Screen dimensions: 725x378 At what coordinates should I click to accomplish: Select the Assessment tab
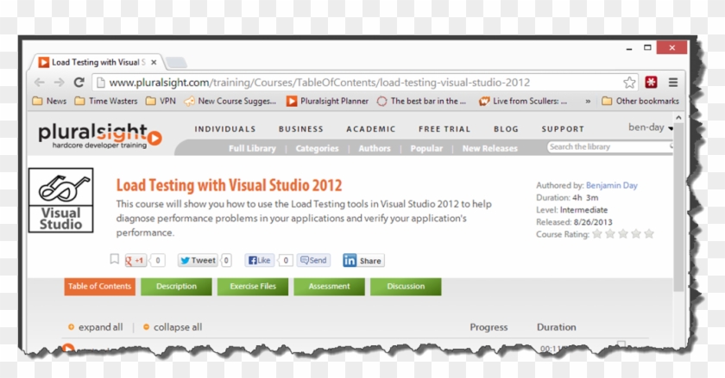point(329,286)
